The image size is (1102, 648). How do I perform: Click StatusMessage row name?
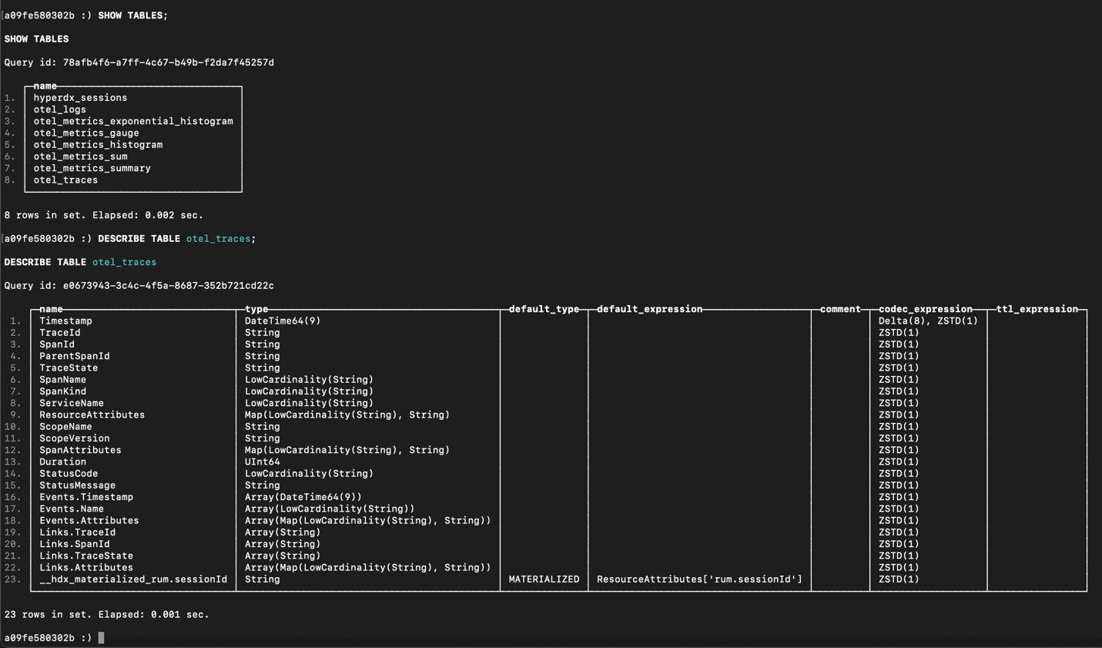pyautogui.click(x=78, y=485)
